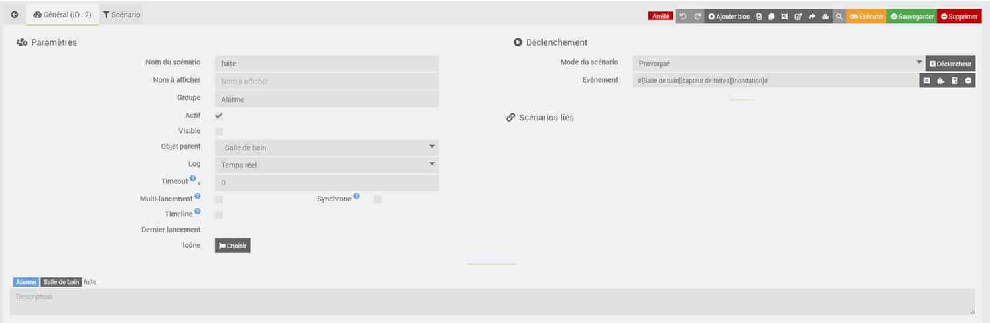Viewport: 990px width, 323px height.
Task: Click the Scénarios liés heading
Action: [x=540, y=117]
